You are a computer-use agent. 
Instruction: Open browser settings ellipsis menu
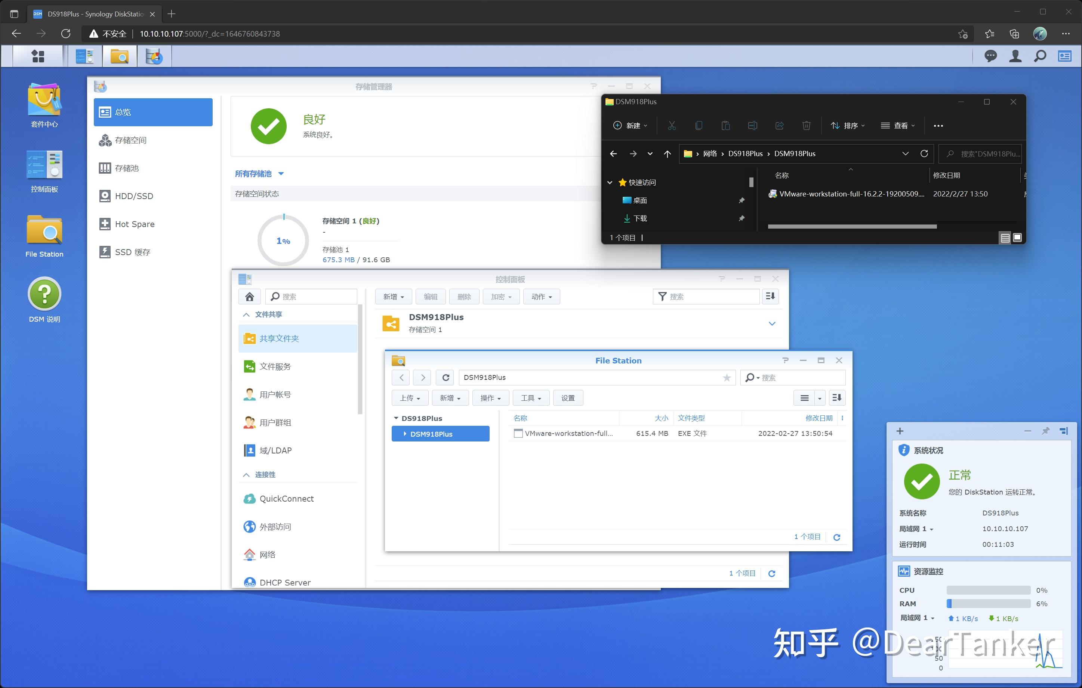tap(1066, 34)
